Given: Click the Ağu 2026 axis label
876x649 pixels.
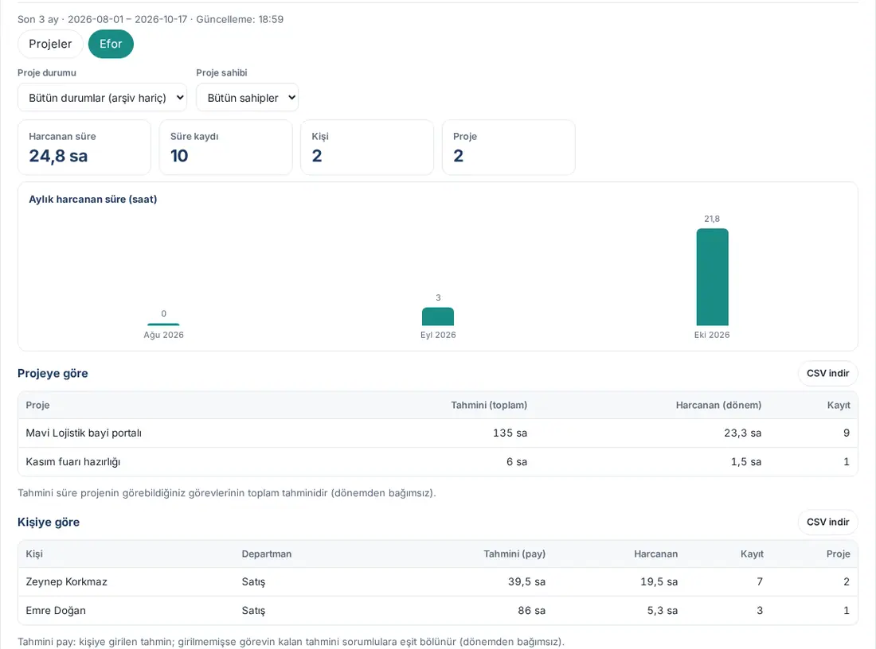Looking at the screenshot, I should pos(164,335).
